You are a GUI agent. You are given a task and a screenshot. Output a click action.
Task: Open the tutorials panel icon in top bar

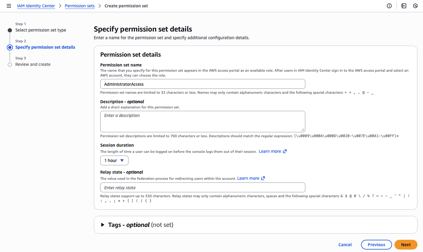[404, 6]
